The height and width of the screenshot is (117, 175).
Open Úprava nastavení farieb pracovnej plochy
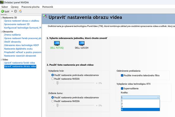[x=23, y=38]
